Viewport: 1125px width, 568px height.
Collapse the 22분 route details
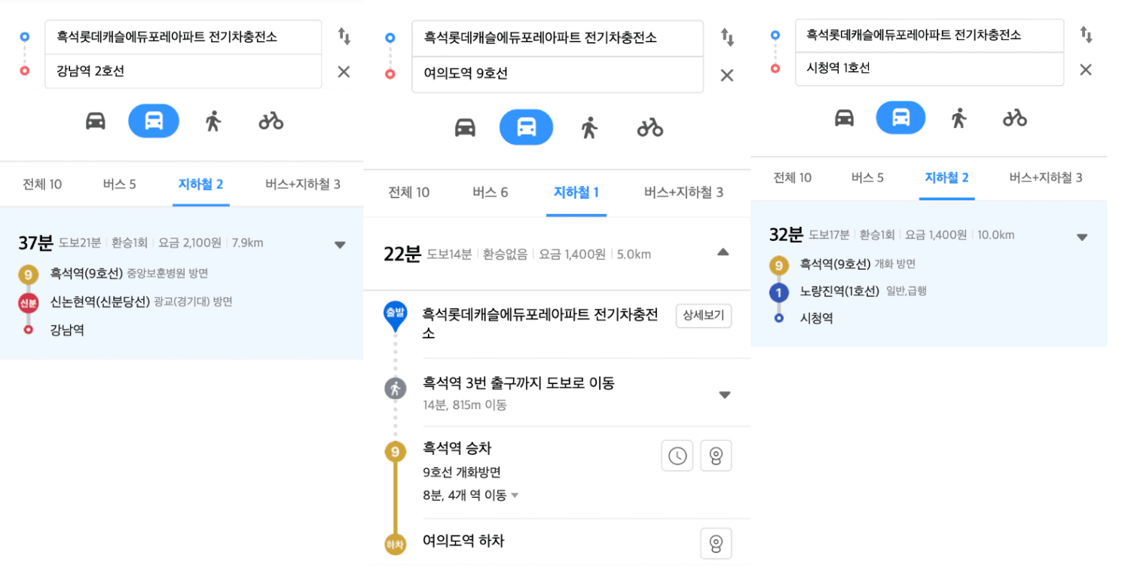723,252
